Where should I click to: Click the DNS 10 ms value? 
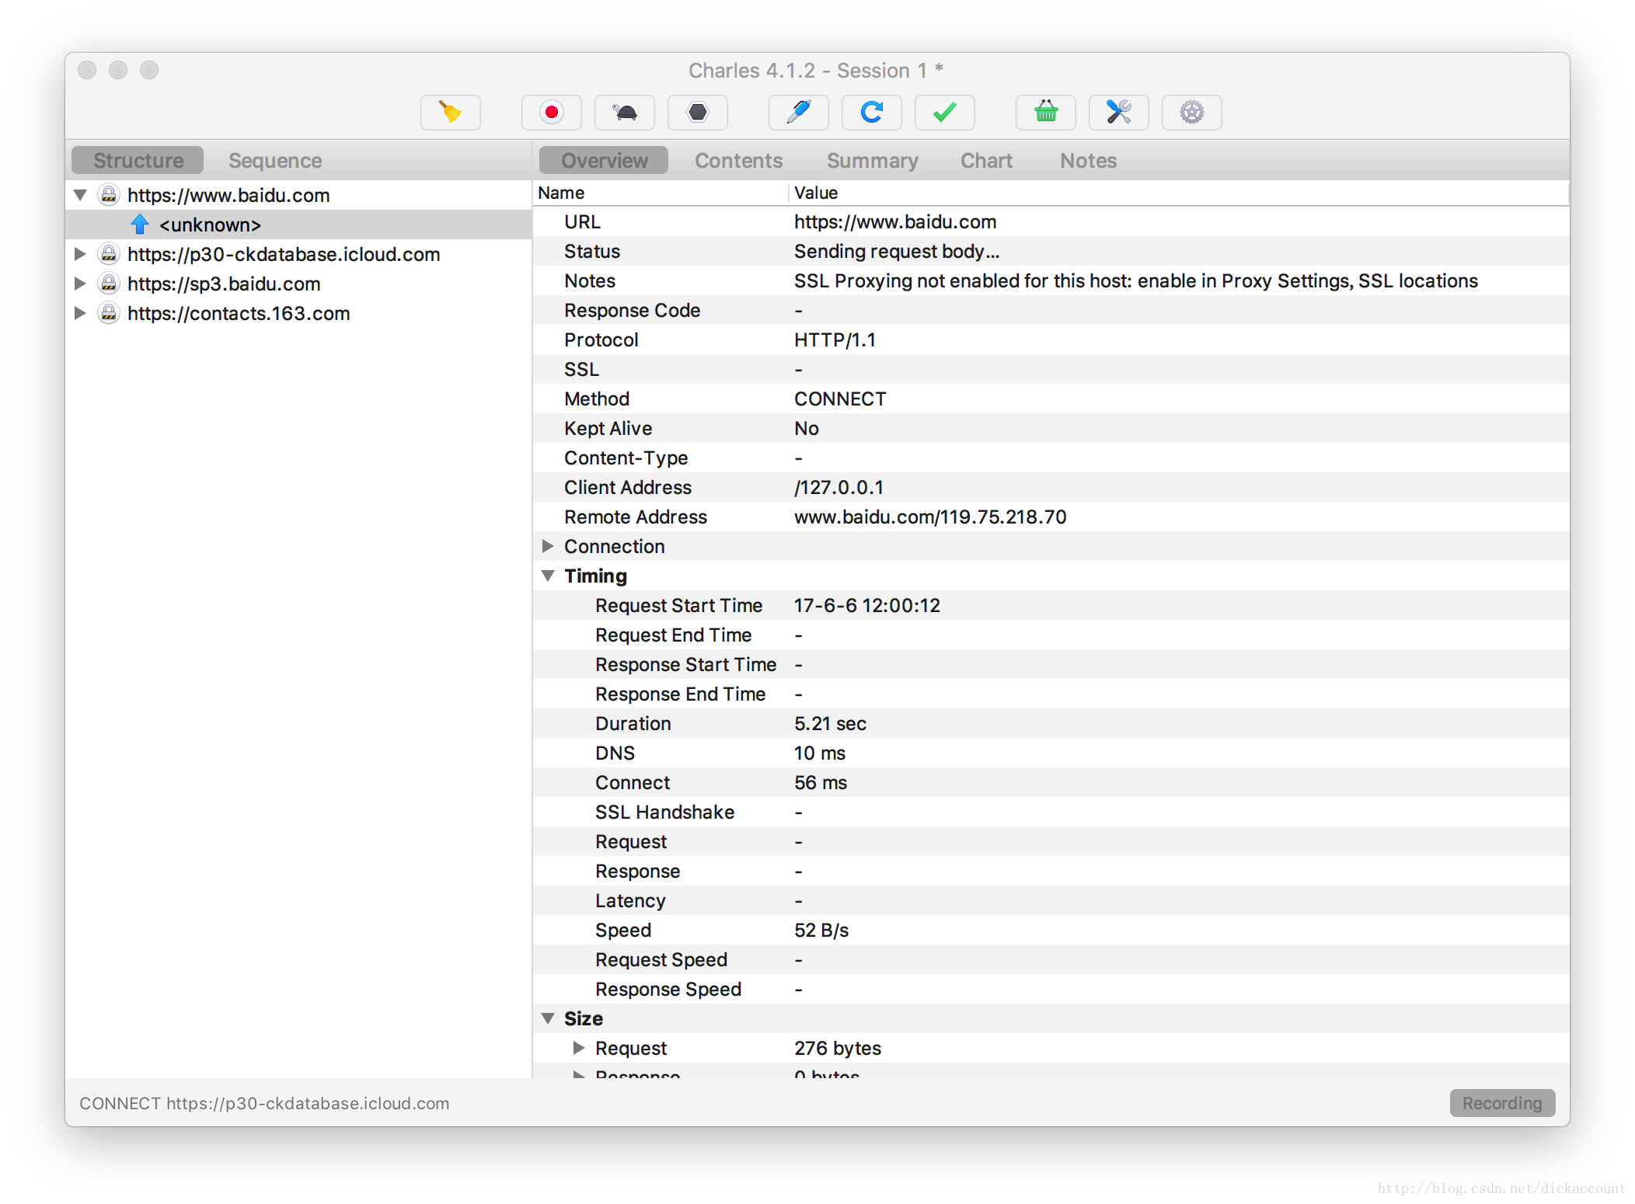[819, 753]
